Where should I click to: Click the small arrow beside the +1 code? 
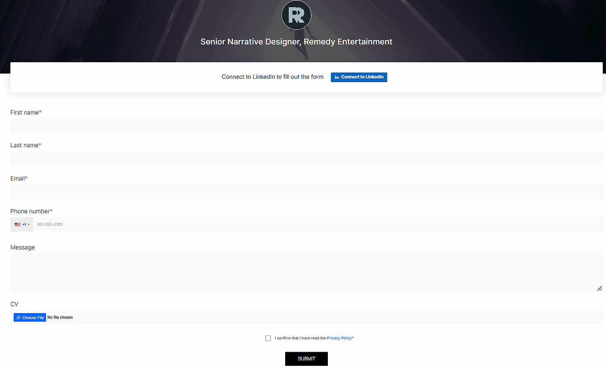coord(28,224)
